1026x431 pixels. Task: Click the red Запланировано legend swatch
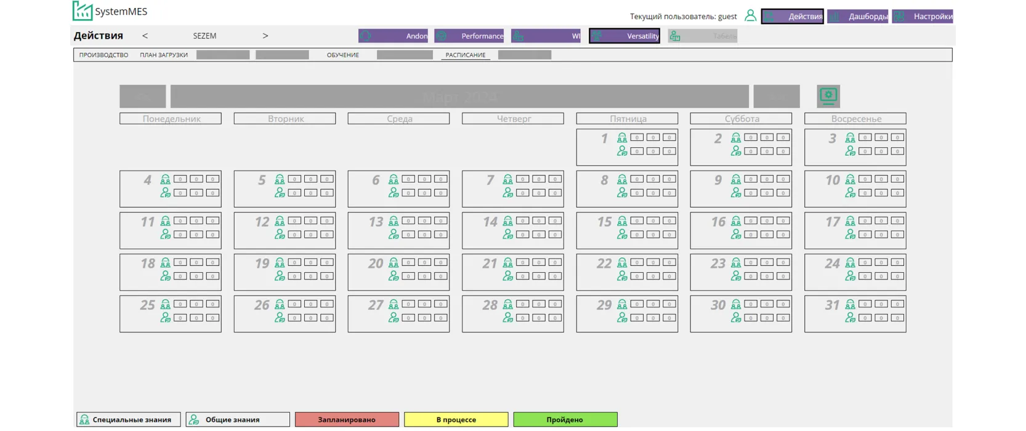(347, 420)
